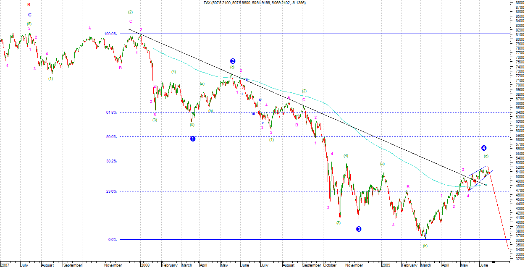Click the 23.6% Fibonacci retracement label
Image resolution: width=525 pixels, height=267 pixels.
coord(111,191)
